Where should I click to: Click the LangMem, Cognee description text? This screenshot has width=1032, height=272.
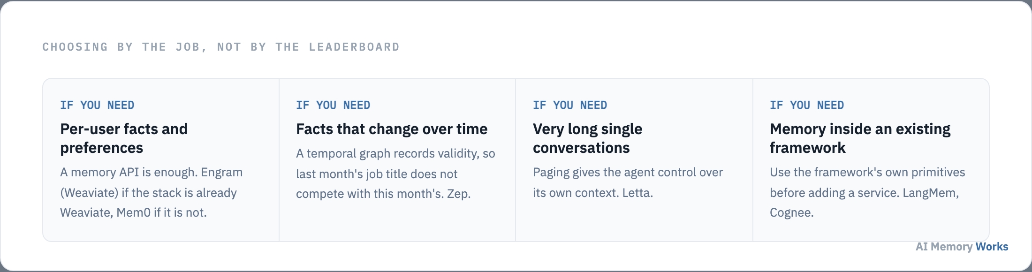click(x=867, y=192)
